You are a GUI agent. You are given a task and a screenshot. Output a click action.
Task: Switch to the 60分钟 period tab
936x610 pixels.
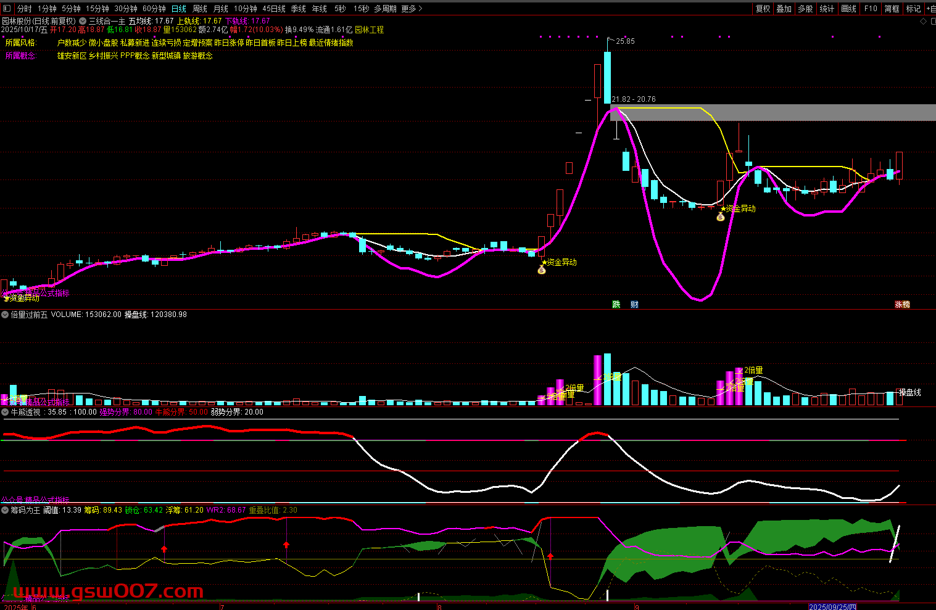tap(154, 9)
